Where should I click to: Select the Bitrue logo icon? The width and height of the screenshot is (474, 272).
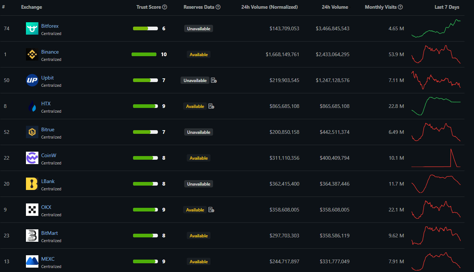32,132
